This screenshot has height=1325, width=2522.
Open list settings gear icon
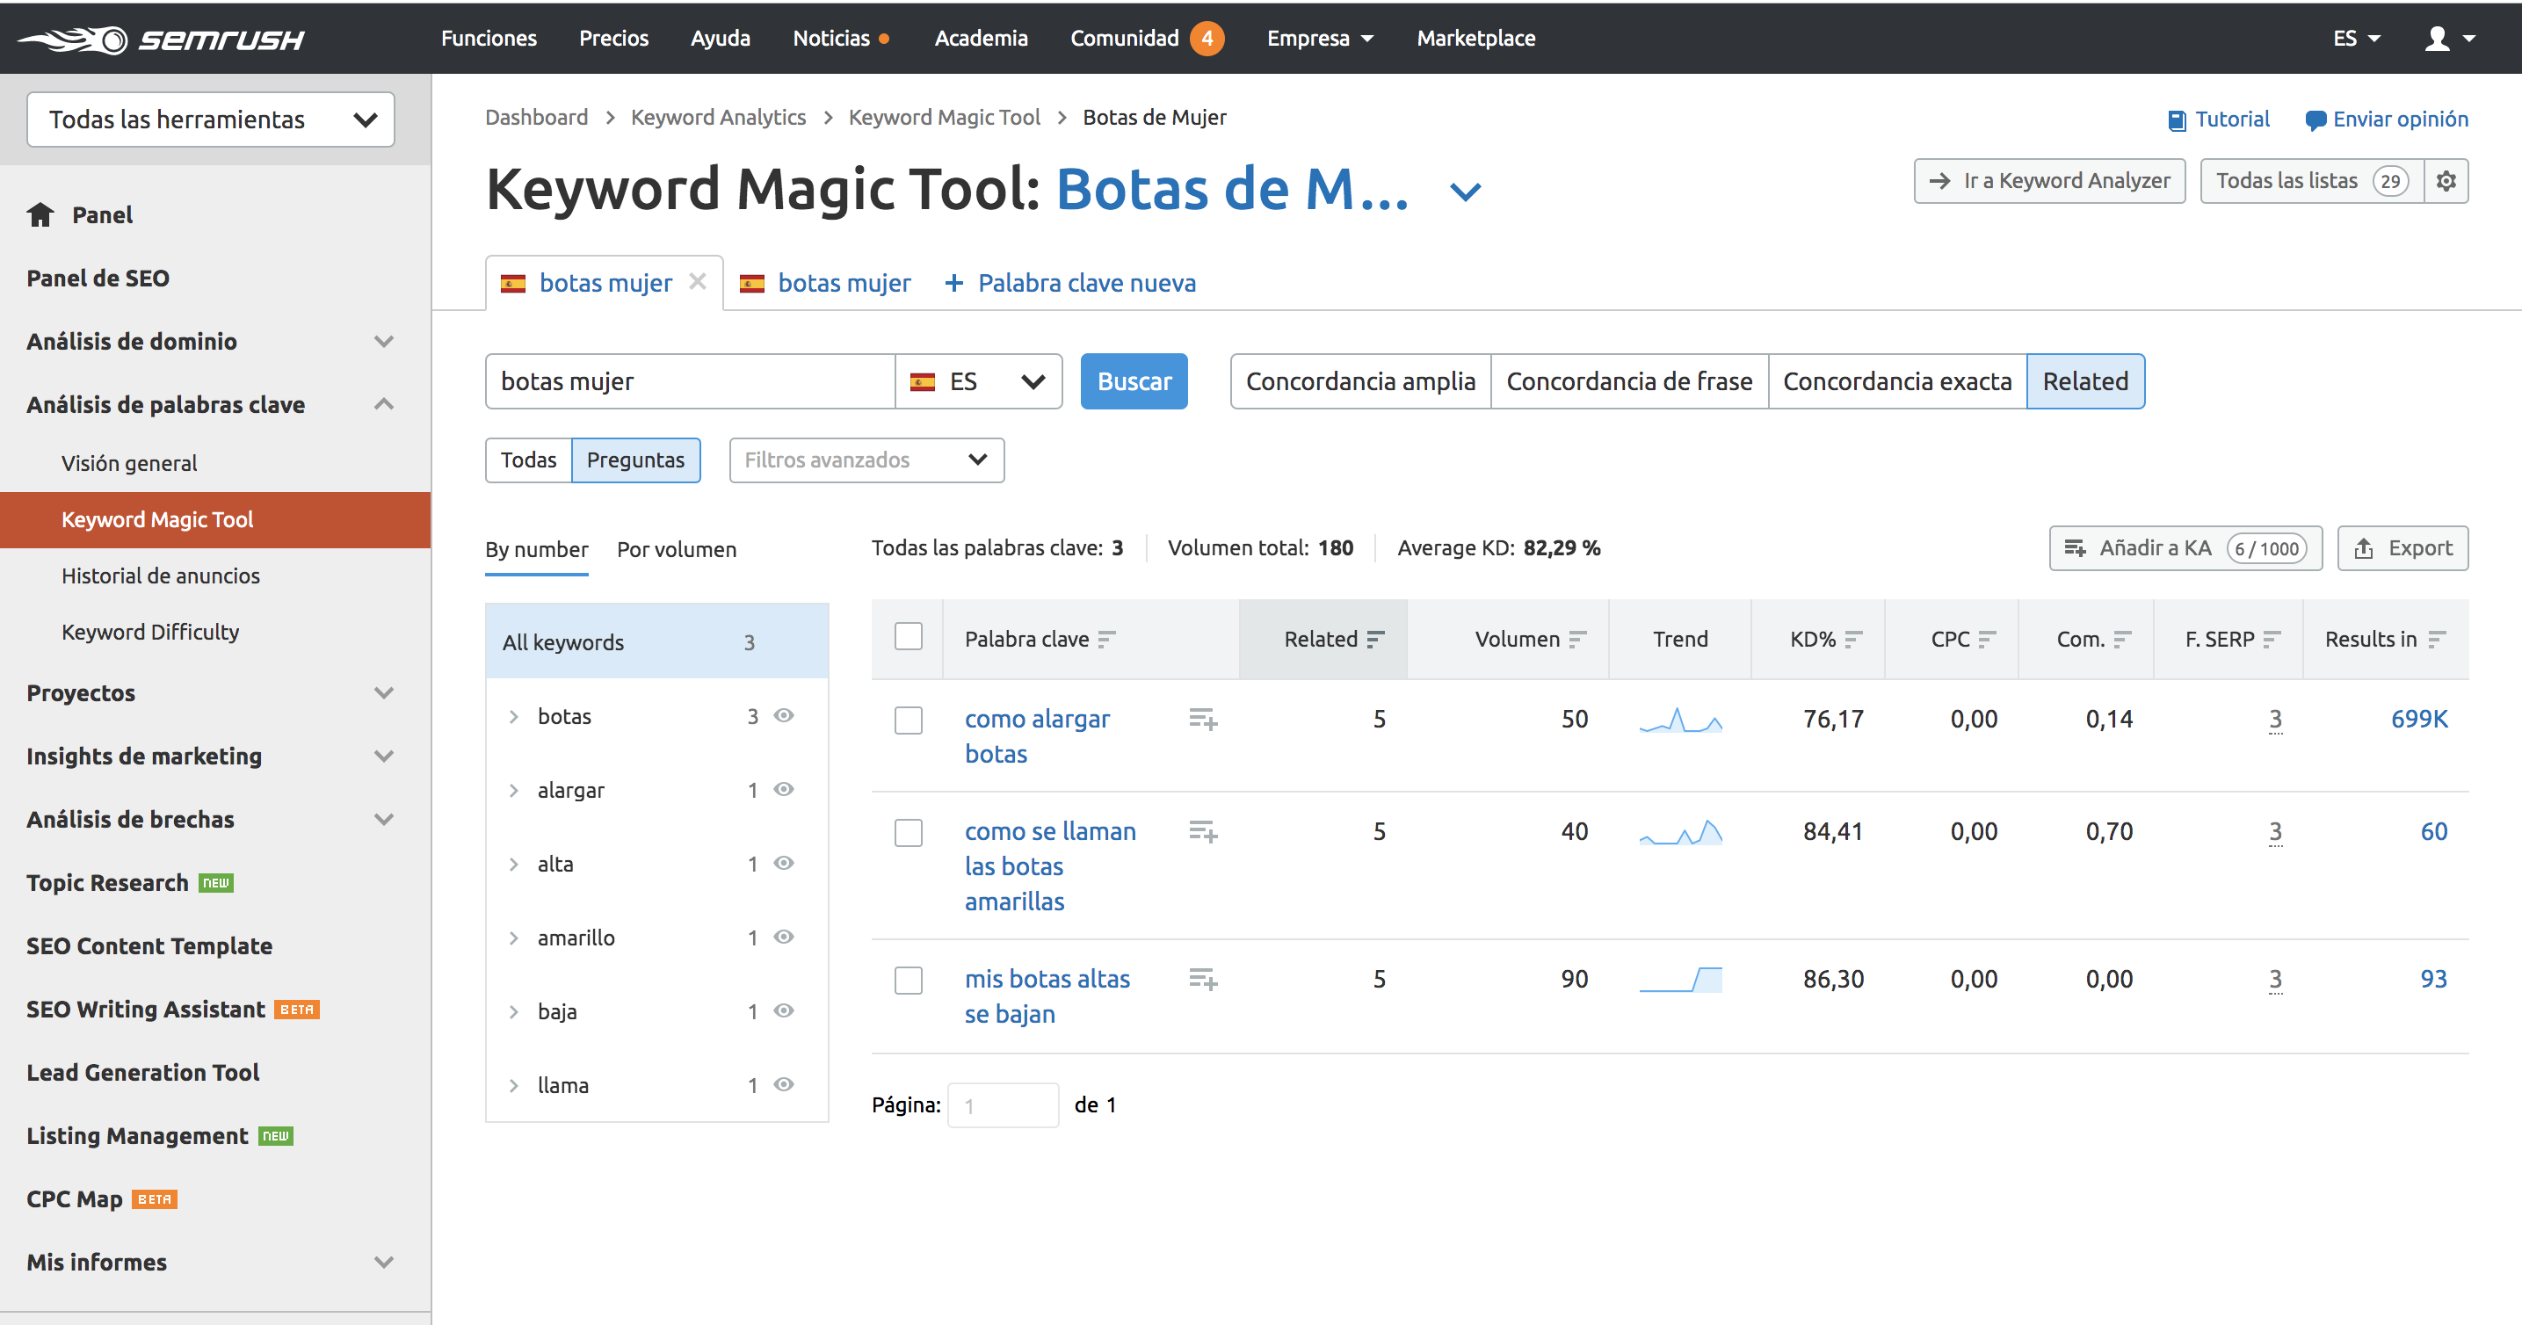point(2446,181)
